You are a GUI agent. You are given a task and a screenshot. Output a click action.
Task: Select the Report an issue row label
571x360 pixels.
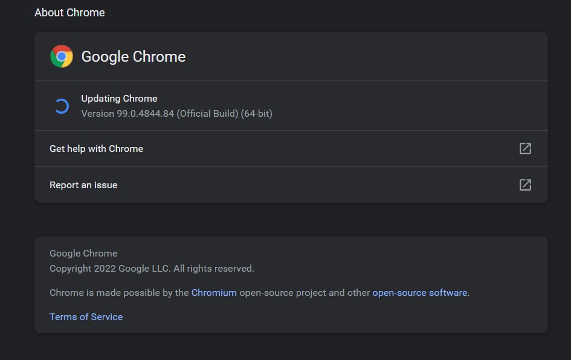pos(83,185)
